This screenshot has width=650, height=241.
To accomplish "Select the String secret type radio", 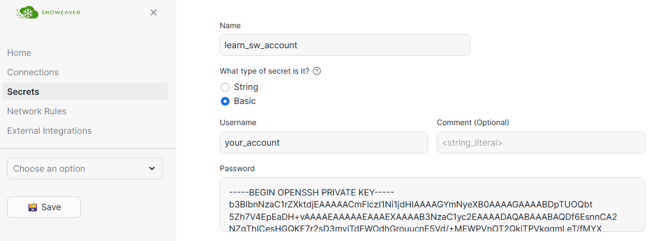I will 225,87.
